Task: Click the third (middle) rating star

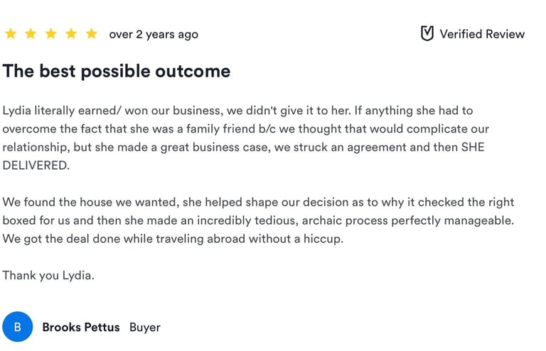Action: pyautogui.click(x=50, y=34)
